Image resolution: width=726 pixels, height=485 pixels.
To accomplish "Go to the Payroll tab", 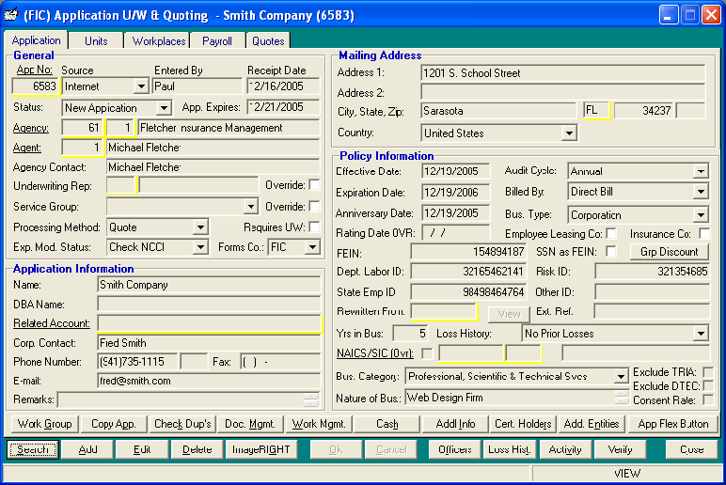I will click(216, 40).
